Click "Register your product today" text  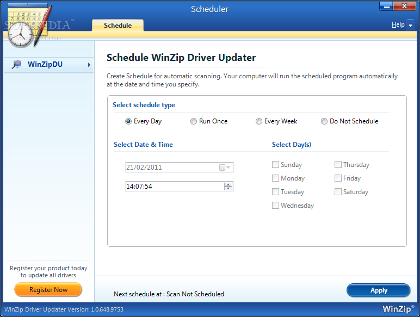click(x=48, y=268)
